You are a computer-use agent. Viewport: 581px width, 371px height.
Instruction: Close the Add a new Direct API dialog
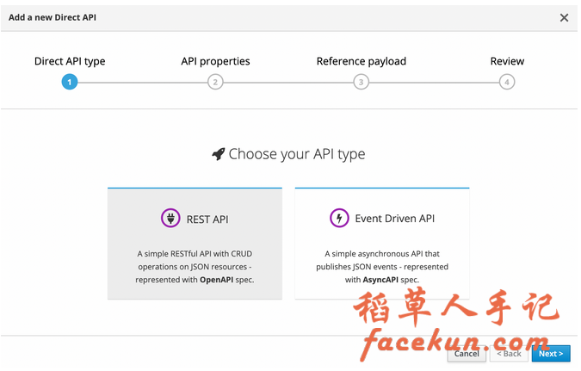click(564, 17)
